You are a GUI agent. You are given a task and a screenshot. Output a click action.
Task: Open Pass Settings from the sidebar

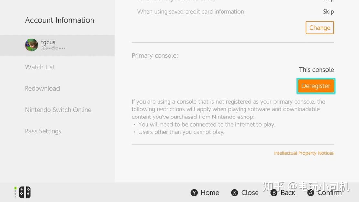coord(43,131)
